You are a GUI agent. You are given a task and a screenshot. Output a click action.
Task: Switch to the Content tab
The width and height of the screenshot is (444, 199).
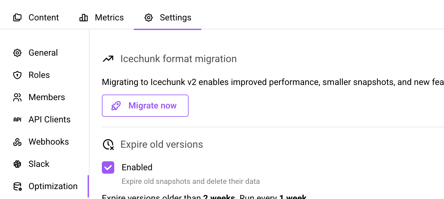pos(43,17)
